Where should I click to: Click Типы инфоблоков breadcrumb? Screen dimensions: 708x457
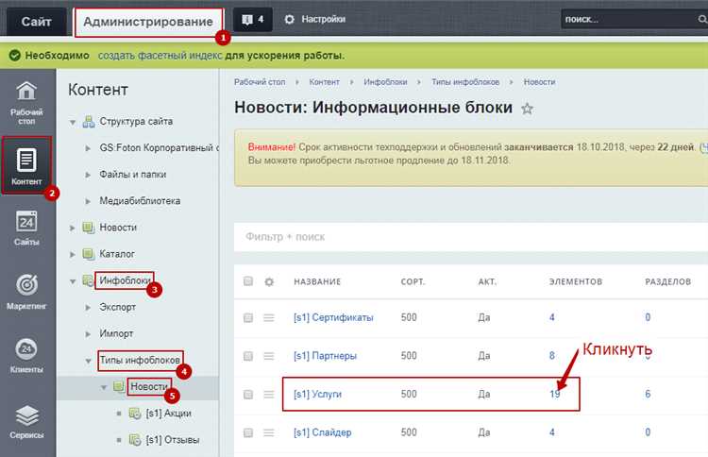point(465,82)
